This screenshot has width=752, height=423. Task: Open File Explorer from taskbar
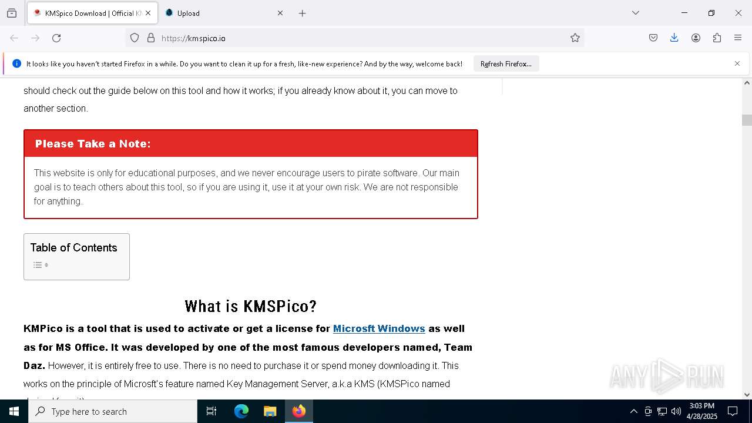[x=270, y=411]
